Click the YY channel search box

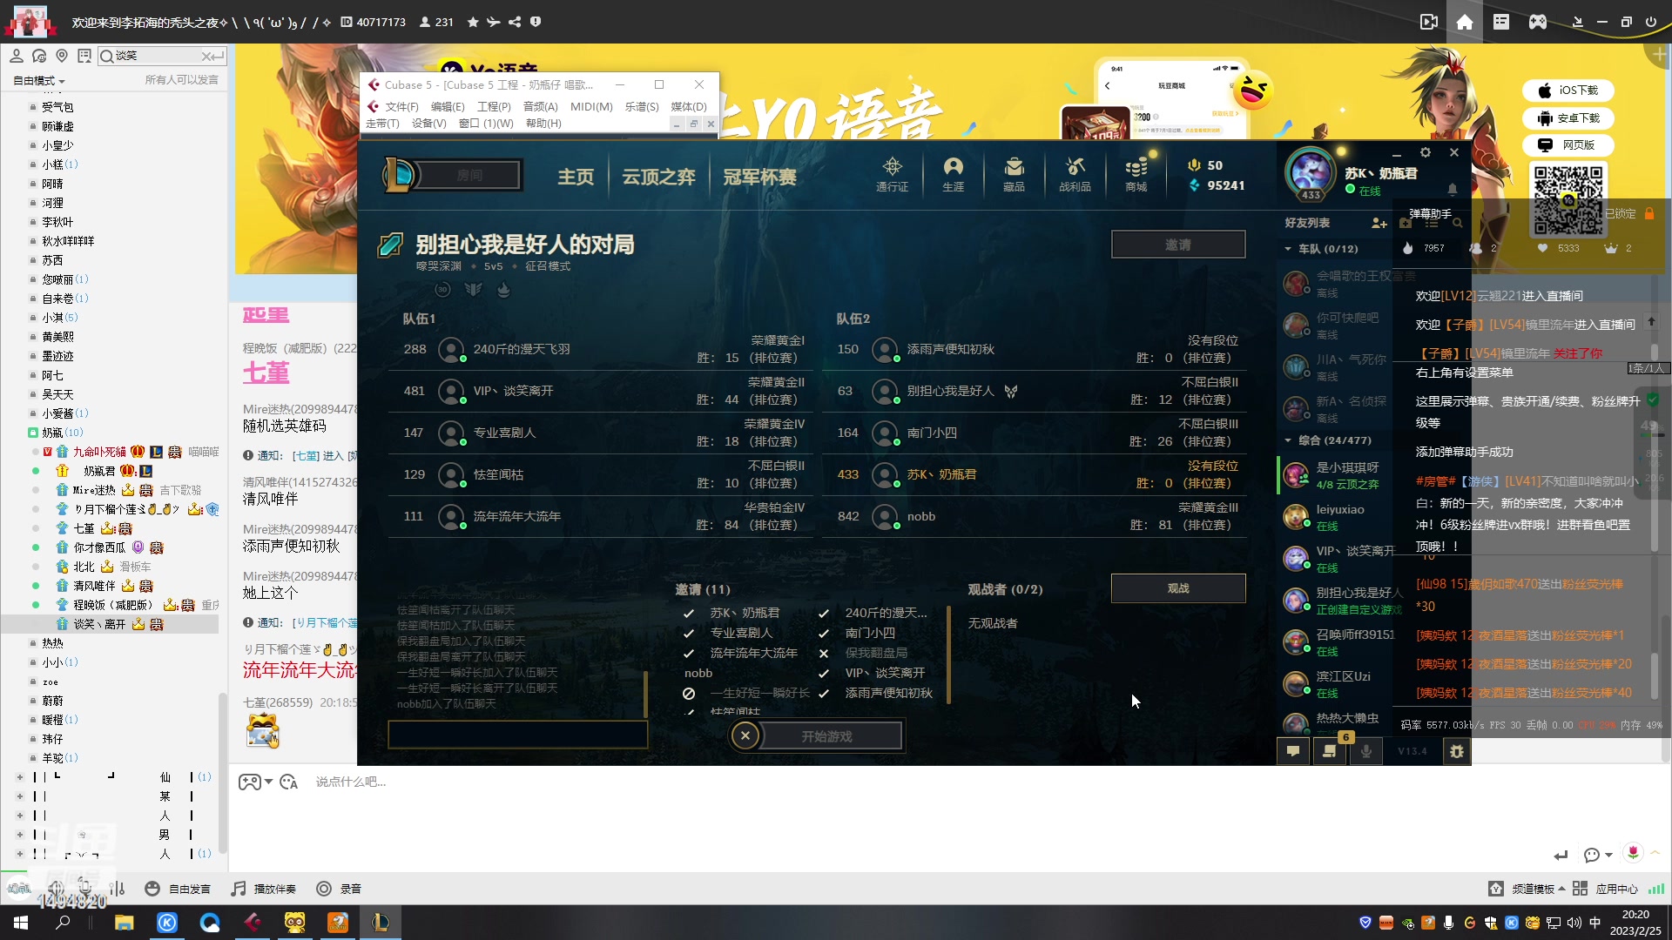[x=161, y=56]
